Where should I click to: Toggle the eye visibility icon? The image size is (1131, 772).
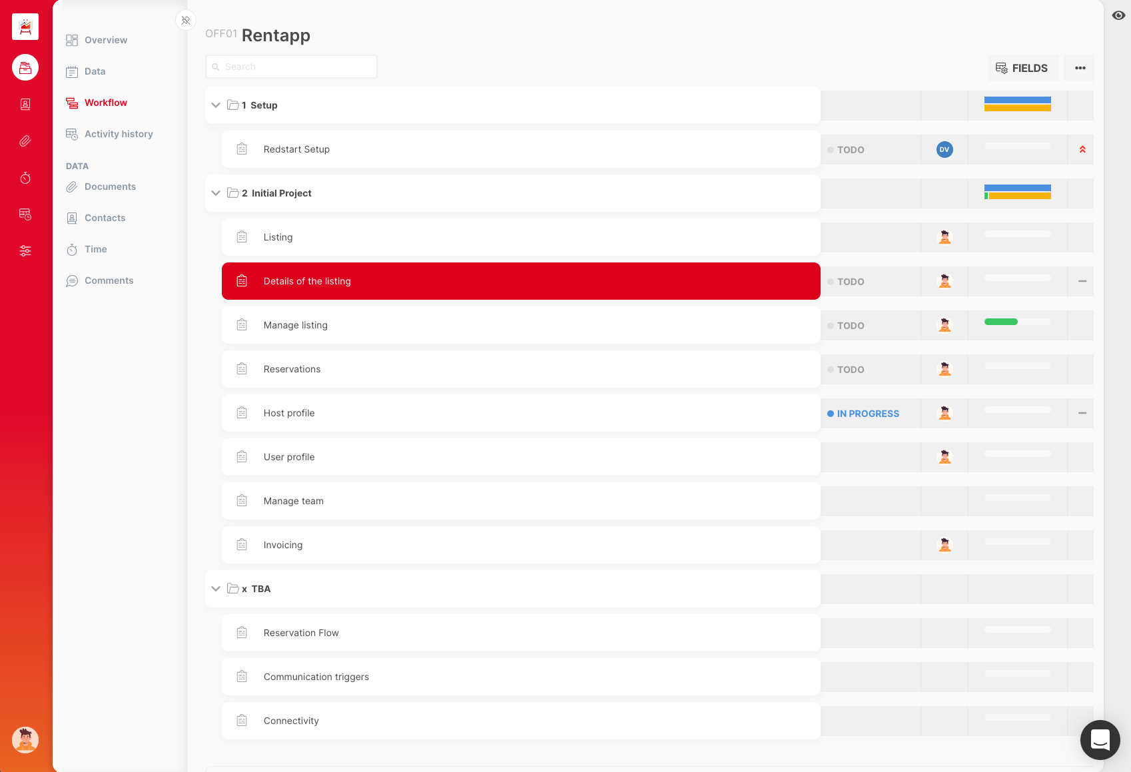click(x=1118, y=15)
